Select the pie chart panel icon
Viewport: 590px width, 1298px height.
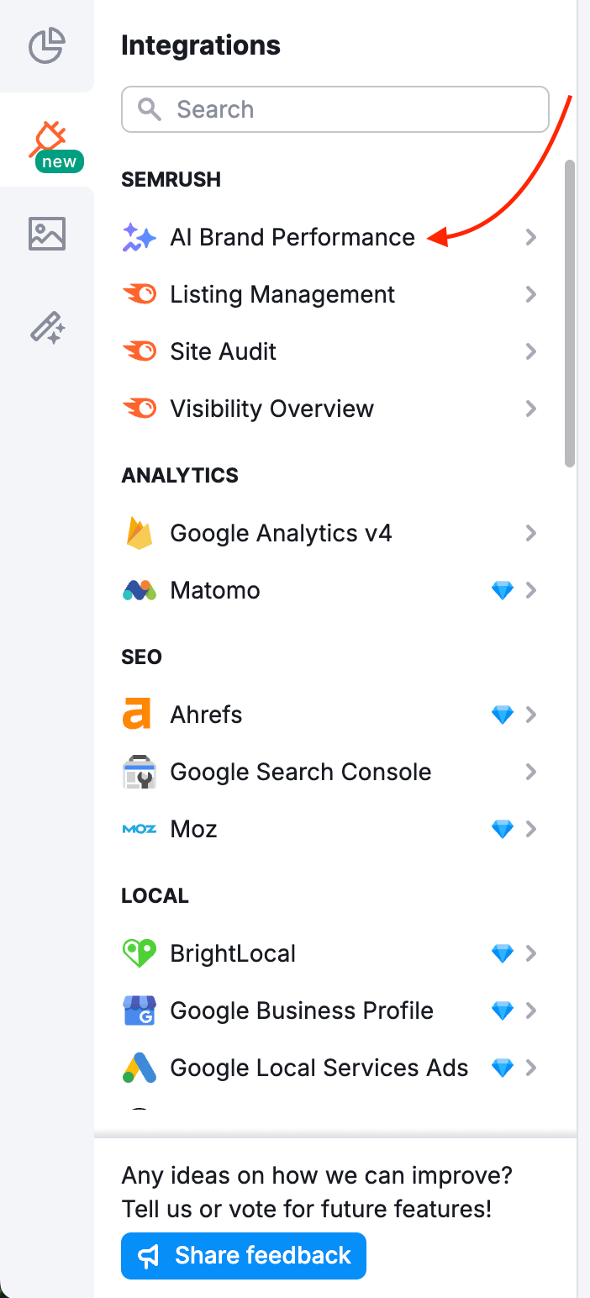click(x=46, y=46)
